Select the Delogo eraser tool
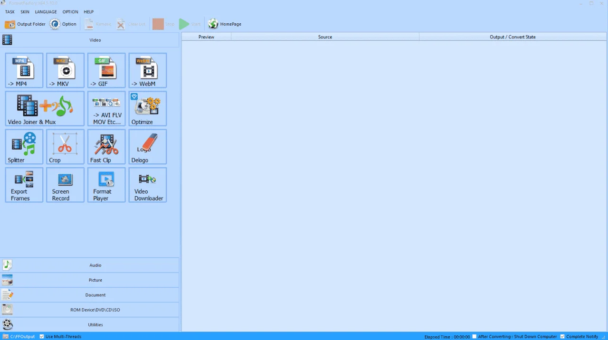The height and width of the screenshot is (340, 608). click(x=148, y=147)
